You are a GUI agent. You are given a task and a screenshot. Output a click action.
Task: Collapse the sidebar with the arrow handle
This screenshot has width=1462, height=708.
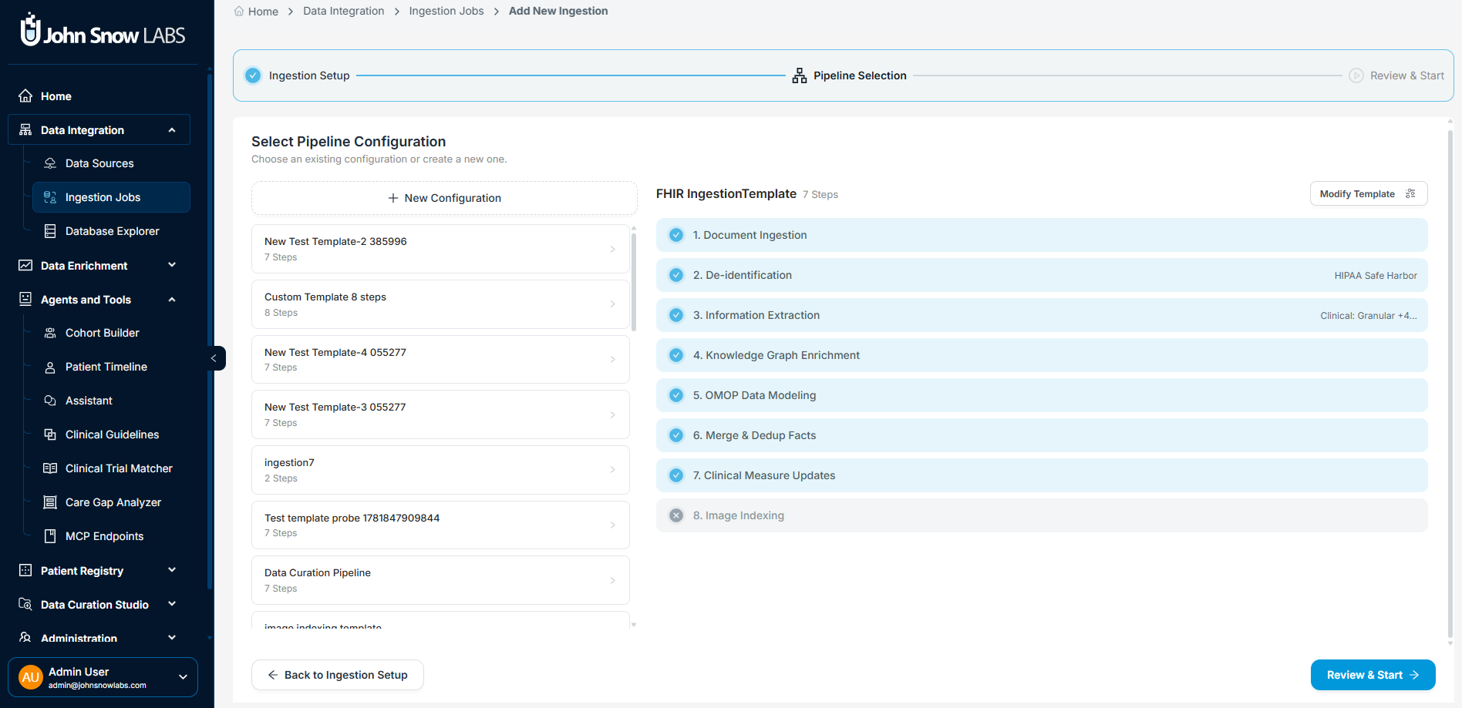pos(214,358)
